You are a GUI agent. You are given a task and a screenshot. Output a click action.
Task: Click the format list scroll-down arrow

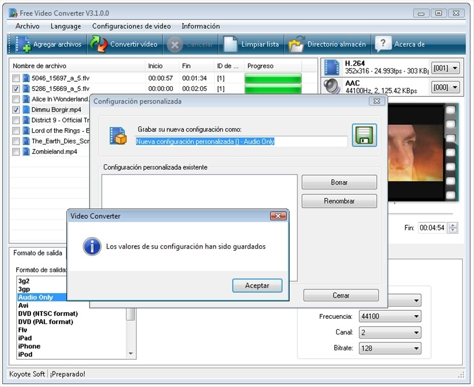tap(131, 354)
